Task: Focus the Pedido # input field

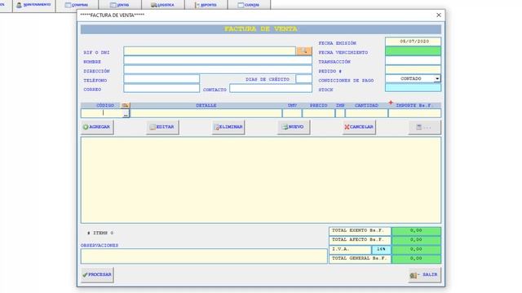Action: point(413,69)
